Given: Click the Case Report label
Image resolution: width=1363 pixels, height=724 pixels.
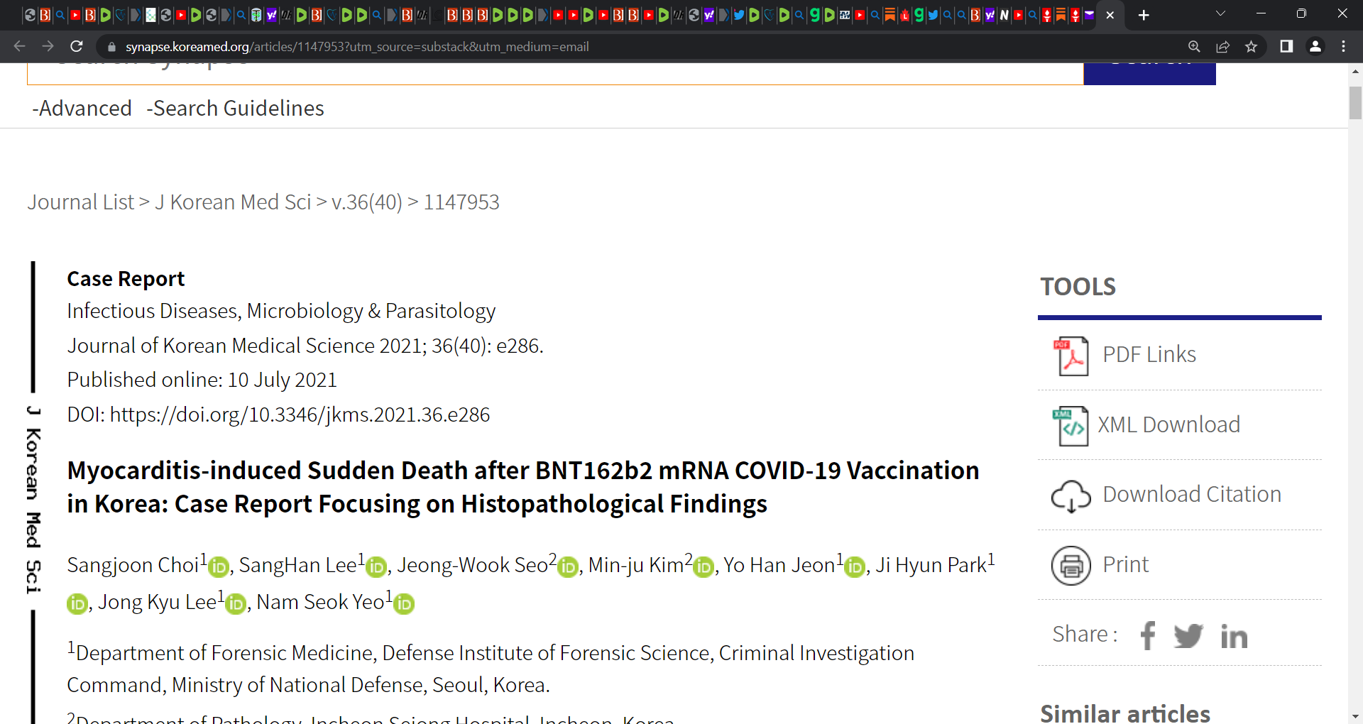Looking at the screenshot, I should [126, 279].
